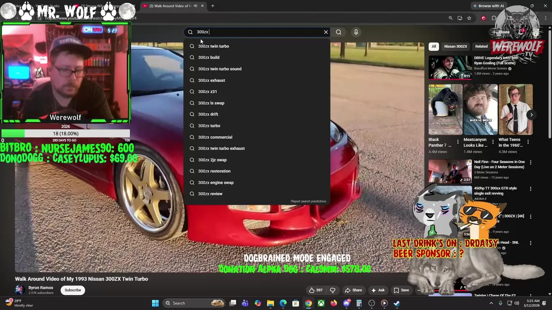Screen dimensions: 552x310
Task: Open more options for 'Meatcanyon' Short
Action: pyautogui.click(x=493, y=142)
